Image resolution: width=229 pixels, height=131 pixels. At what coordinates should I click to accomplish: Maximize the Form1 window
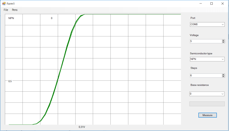tap(212, 4)
